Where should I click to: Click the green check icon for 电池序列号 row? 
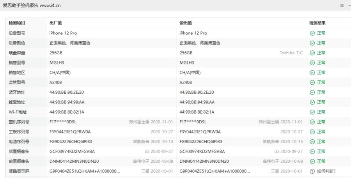click(312, 142)
